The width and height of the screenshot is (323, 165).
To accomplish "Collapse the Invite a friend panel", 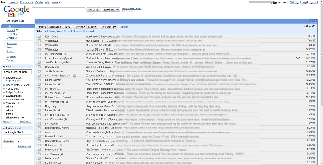I will click(x=4, y=128).
